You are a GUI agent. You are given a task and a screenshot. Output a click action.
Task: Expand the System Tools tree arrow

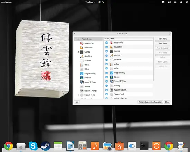click(78, 95)
